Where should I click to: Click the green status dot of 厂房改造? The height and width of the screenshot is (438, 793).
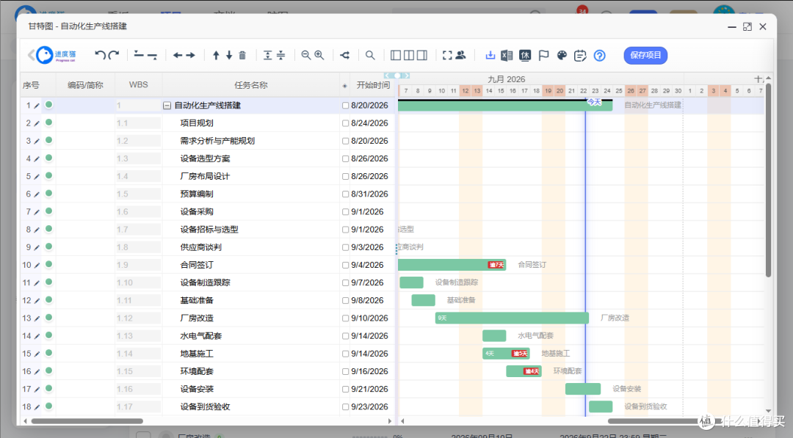coord(48,317)
